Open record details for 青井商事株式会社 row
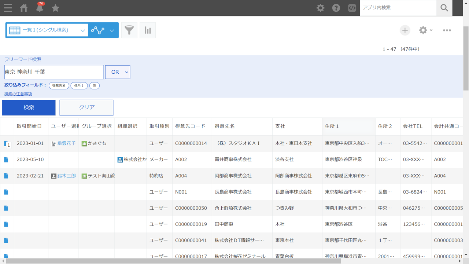The image size is (469, 264). click(x=6, y=159)
